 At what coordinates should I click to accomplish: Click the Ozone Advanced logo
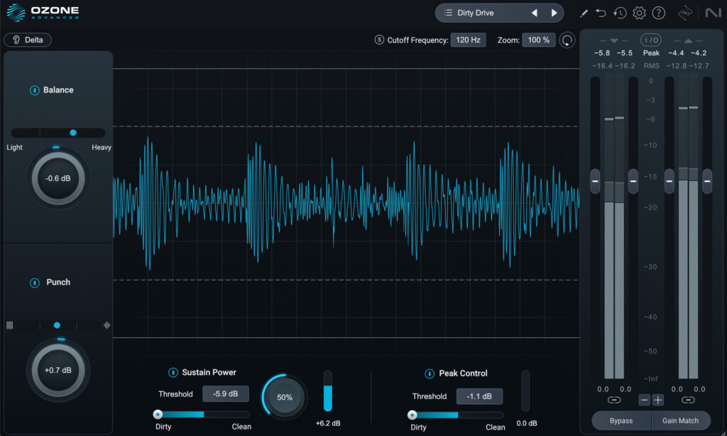pyautogui.click(x=43, y=13)
